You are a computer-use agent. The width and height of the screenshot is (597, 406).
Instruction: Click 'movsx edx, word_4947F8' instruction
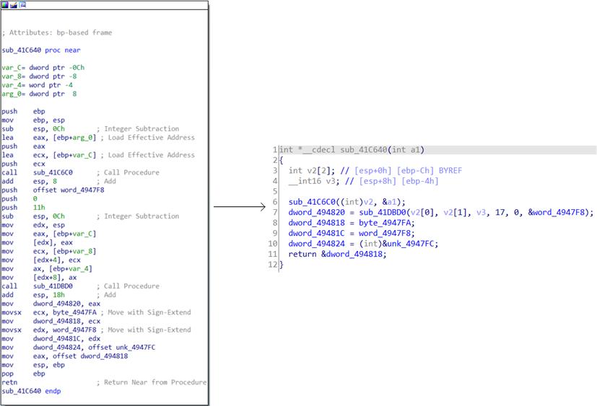tap(49, 330)
